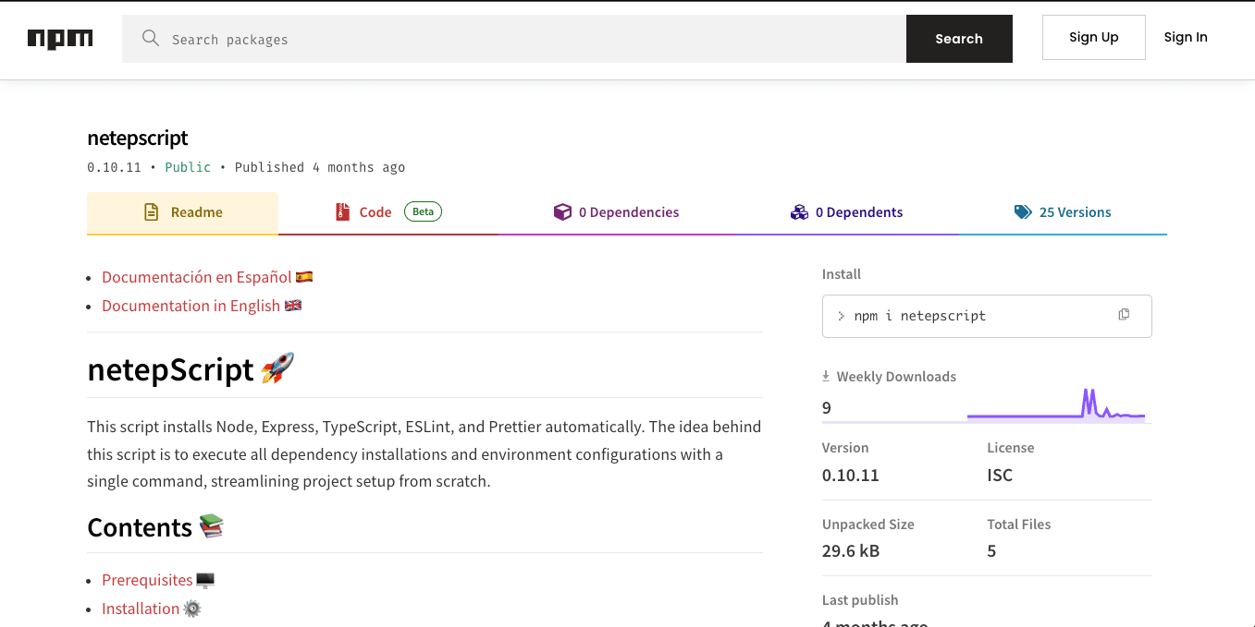Viewport: 1255px width, 627px height.
Task: Click the Version value 0.10.11 in sidebar
Action: pos(851,476)
